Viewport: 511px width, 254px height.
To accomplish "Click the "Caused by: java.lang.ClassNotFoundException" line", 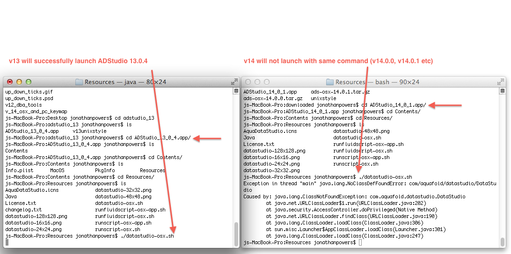I will [x=354, y=196].
